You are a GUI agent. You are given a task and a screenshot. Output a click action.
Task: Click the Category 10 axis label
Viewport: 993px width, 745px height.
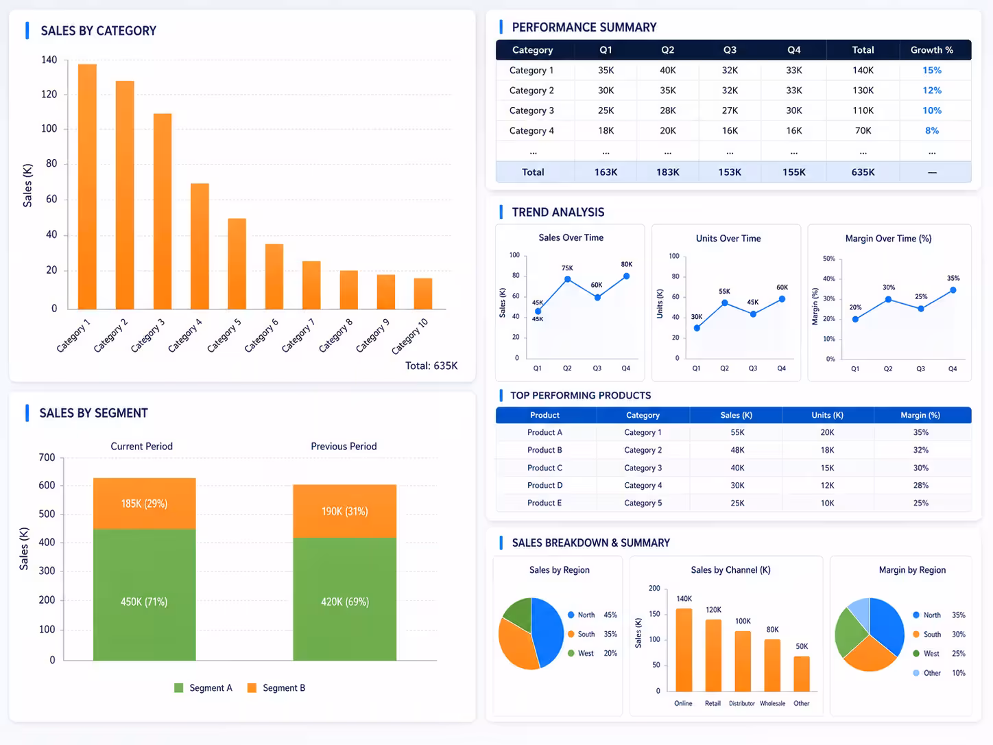tap(409, 336)
